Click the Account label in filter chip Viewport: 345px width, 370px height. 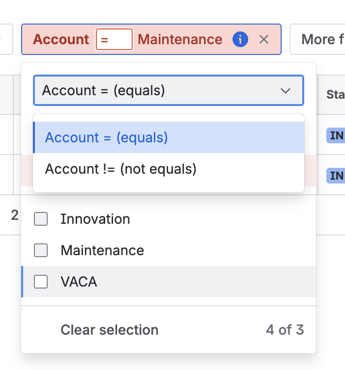point(61,39)
